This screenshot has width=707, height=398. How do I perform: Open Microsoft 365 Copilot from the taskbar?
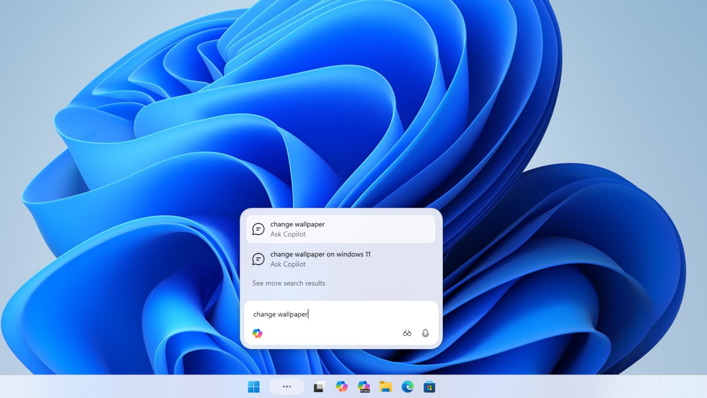pos(364,387)
